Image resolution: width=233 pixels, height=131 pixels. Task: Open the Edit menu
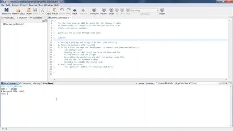(x=8, y=5)
